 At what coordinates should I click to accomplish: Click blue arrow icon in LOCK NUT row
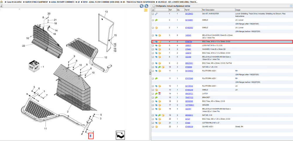(x=156, y=45)
